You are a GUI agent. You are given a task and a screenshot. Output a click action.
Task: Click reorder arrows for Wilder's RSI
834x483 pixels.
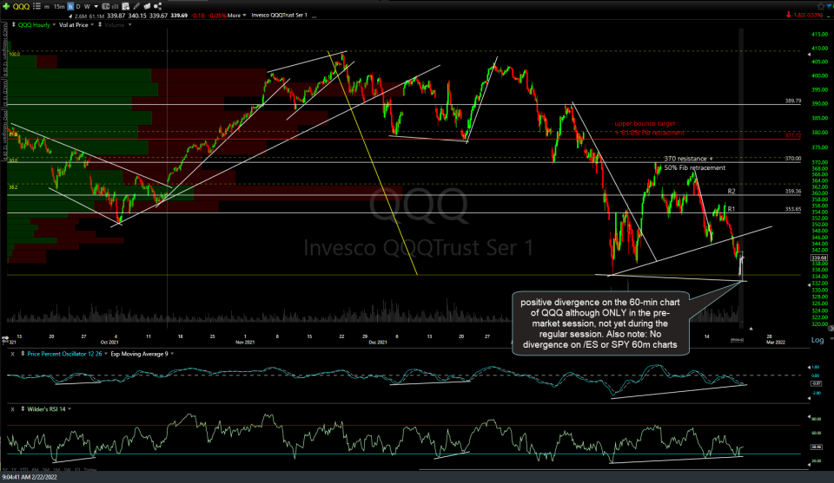point(23,409)
